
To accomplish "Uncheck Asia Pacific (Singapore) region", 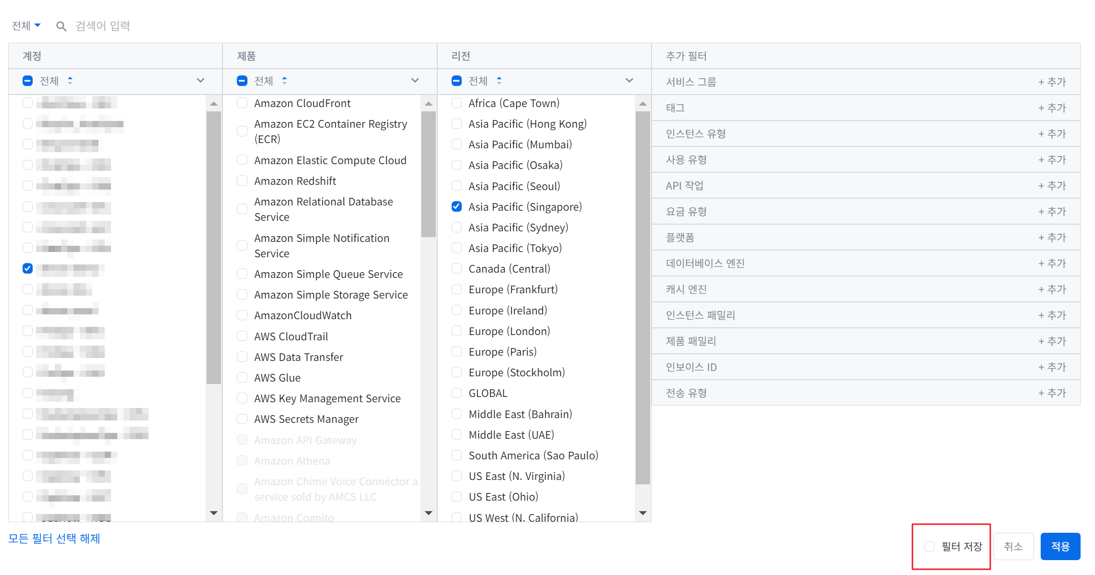I will (456, 207).
